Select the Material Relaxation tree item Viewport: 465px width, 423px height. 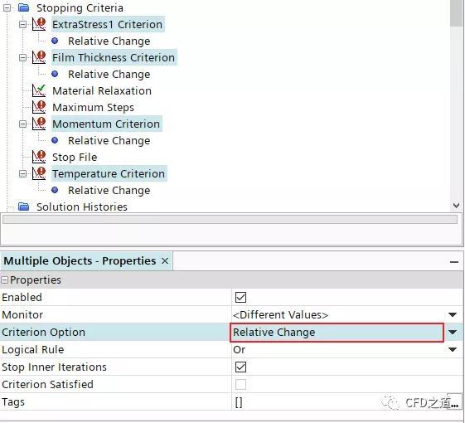[x=102, y=91]
